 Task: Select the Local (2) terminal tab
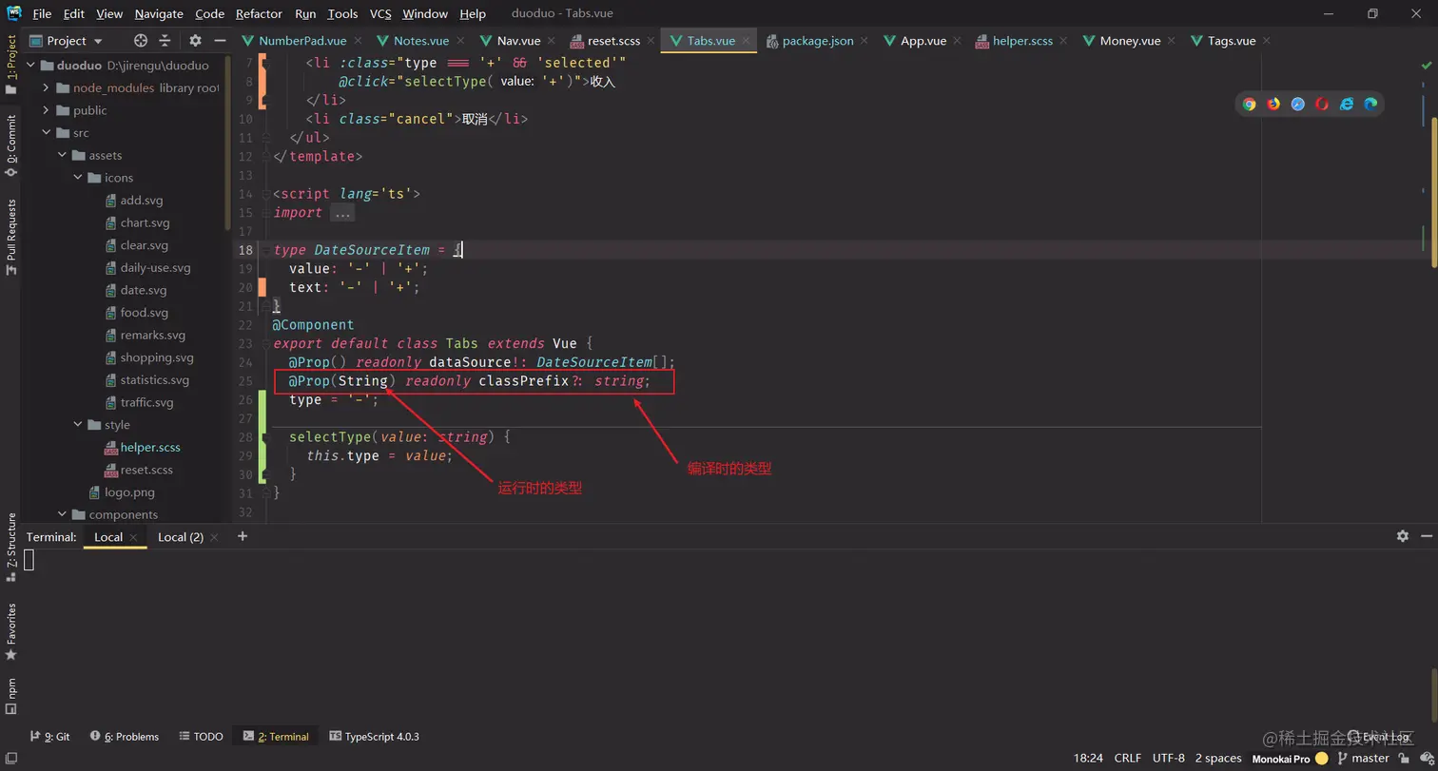click(181, 537)
